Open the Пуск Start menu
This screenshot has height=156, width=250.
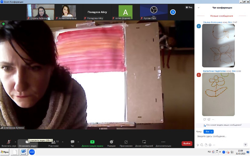pos(5,152)
